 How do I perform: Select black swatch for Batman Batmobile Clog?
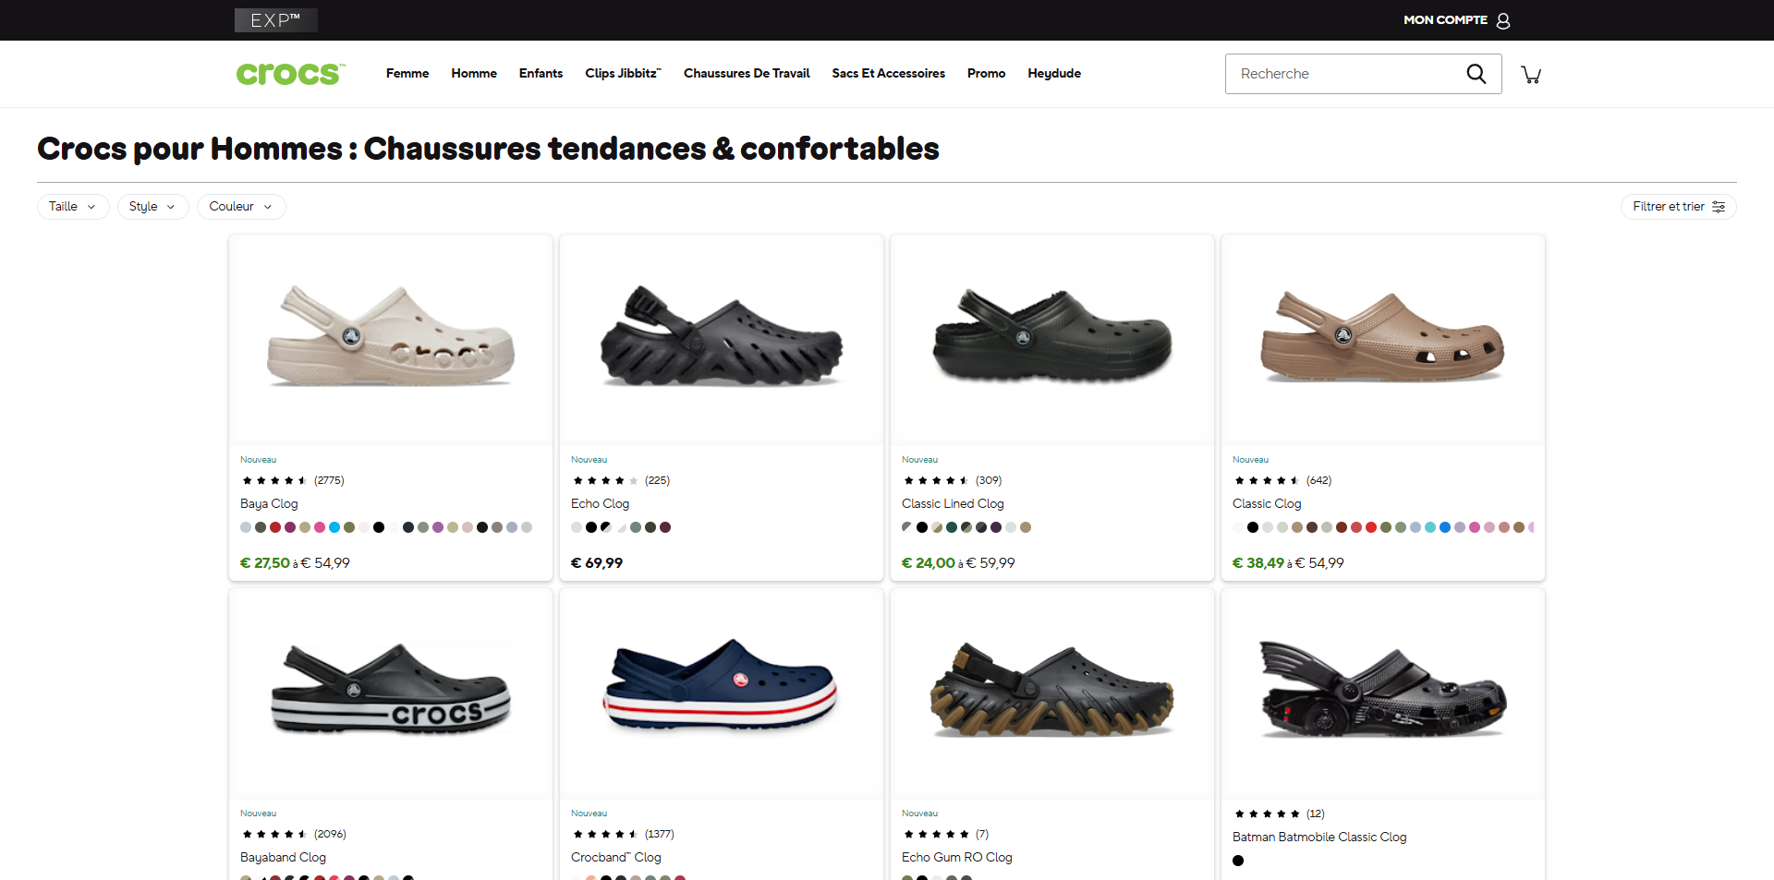[1238, 861]
